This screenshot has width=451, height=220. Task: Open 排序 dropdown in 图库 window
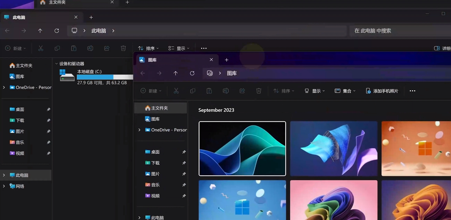(x=284, y=91)
